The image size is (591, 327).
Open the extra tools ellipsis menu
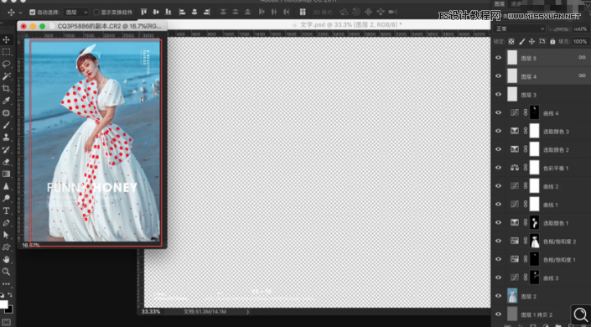coord(7,283)
